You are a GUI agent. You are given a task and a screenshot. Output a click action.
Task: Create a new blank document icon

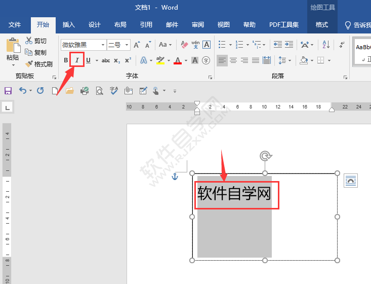tap(55, 91)
